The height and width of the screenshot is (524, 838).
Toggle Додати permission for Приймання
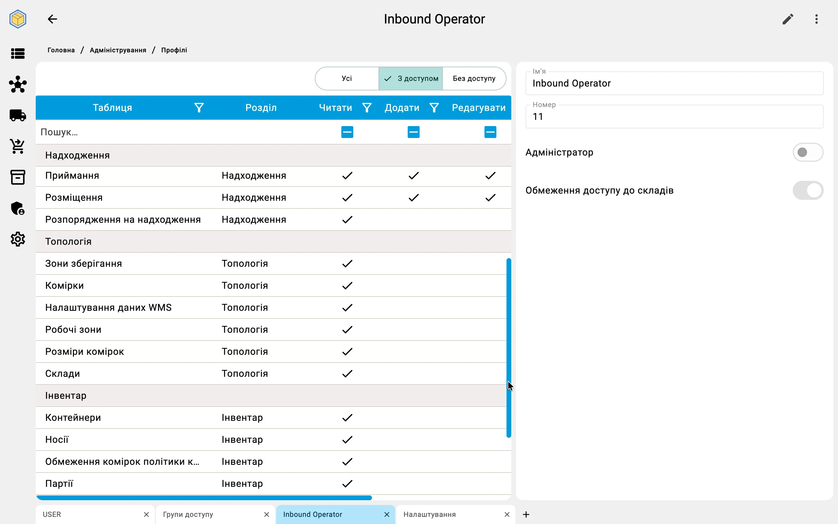(x=414, y=176)
